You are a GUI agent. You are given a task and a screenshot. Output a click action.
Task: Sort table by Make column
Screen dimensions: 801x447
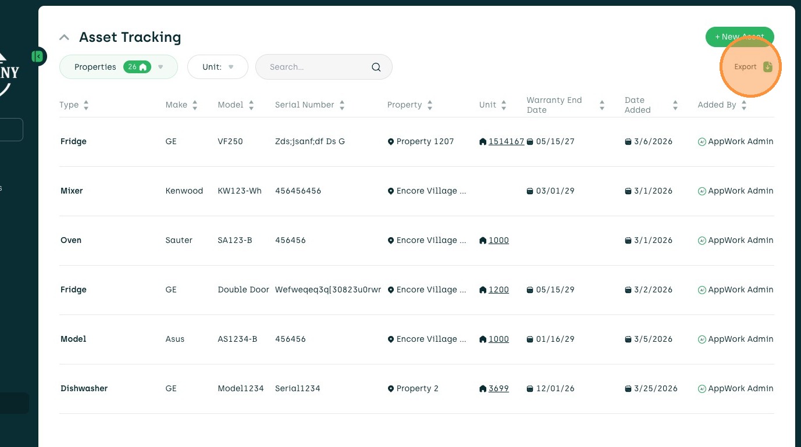pos(195,105)
